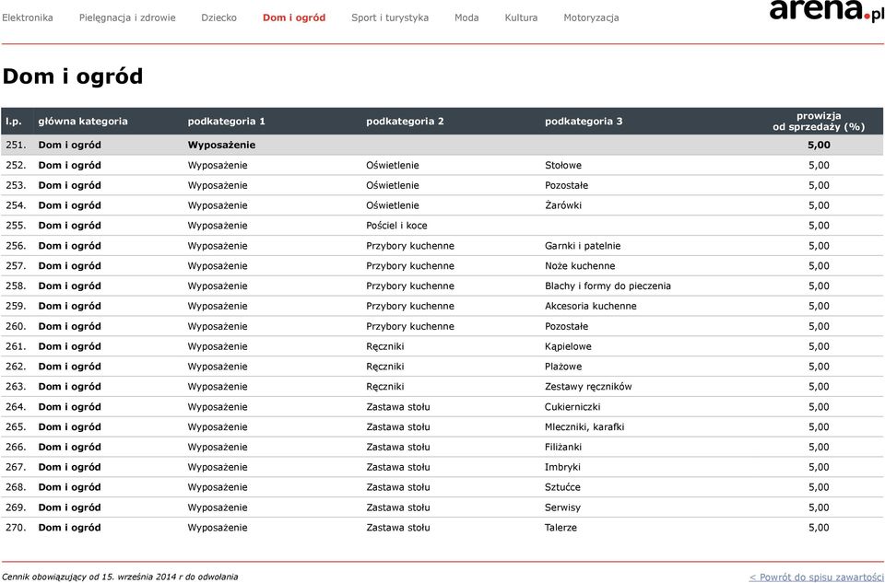Click row number '255.'
This screenshot has height=583, width=885.
click(16, 226)
